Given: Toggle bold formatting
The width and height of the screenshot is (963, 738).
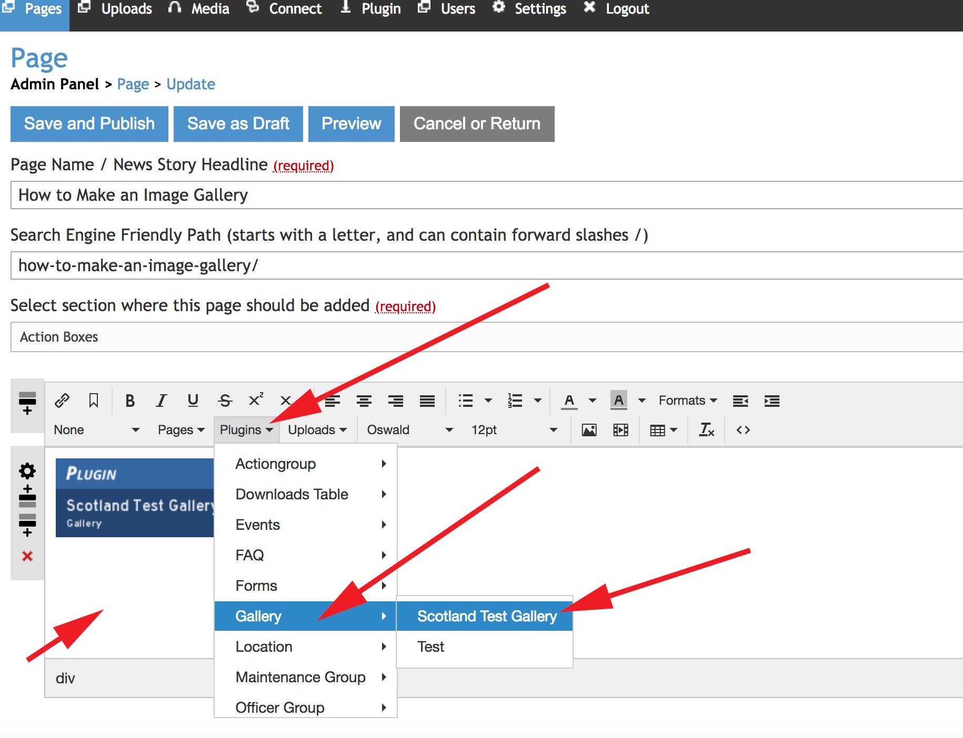Looking at the screenshot, I should pyautogui.click(x=130, y=401).
